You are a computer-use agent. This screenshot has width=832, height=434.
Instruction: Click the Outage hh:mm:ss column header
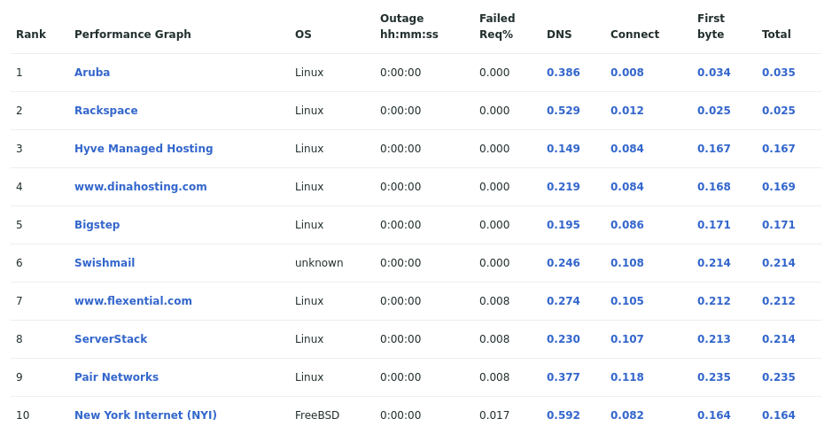[409, 27]
